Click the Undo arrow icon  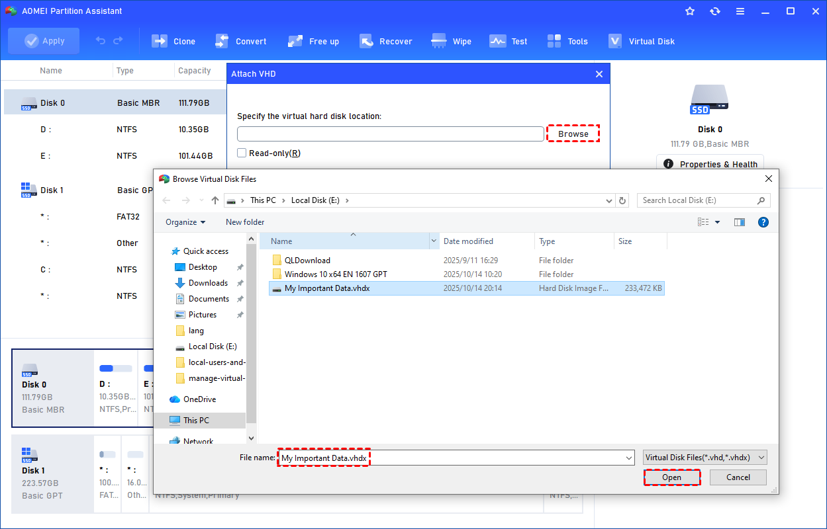(101, 41)
